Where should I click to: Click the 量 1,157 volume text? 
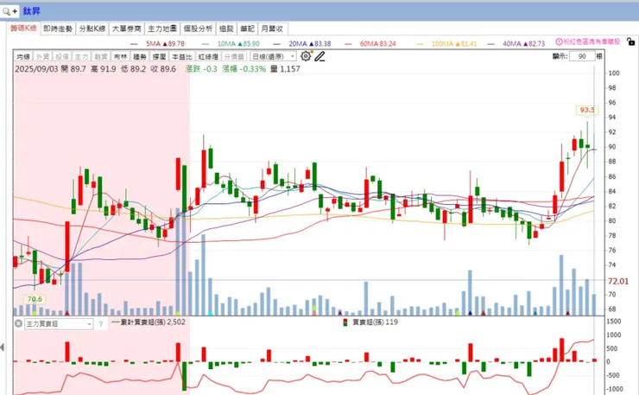(285, 69)
